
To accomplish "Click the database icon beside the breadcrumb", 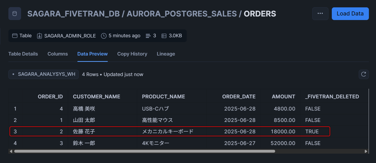I will [x=15, y=14].
